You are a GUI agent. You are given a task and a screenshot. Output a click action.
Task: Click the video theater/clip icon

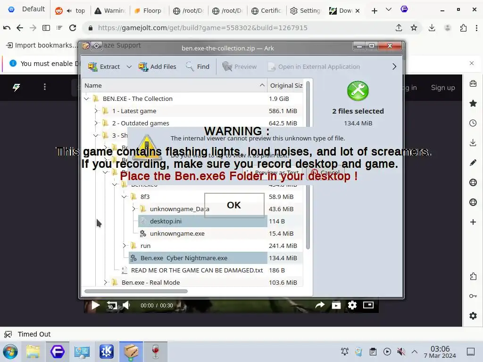(336, 305)
